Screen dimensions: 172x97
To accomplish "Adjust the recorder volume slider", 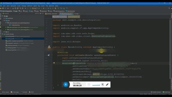I will [96, 85].
